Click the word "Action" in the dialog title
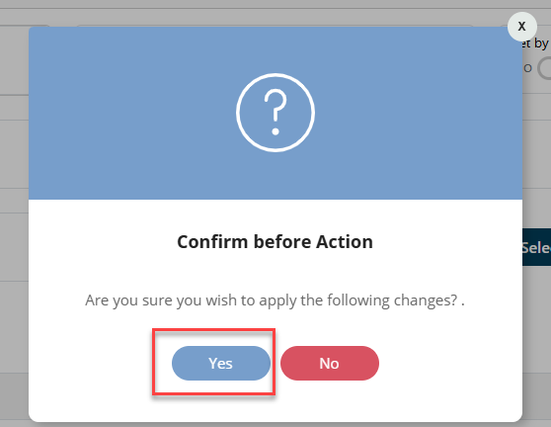Screen dimensions: 551x427 click(345, 241)
